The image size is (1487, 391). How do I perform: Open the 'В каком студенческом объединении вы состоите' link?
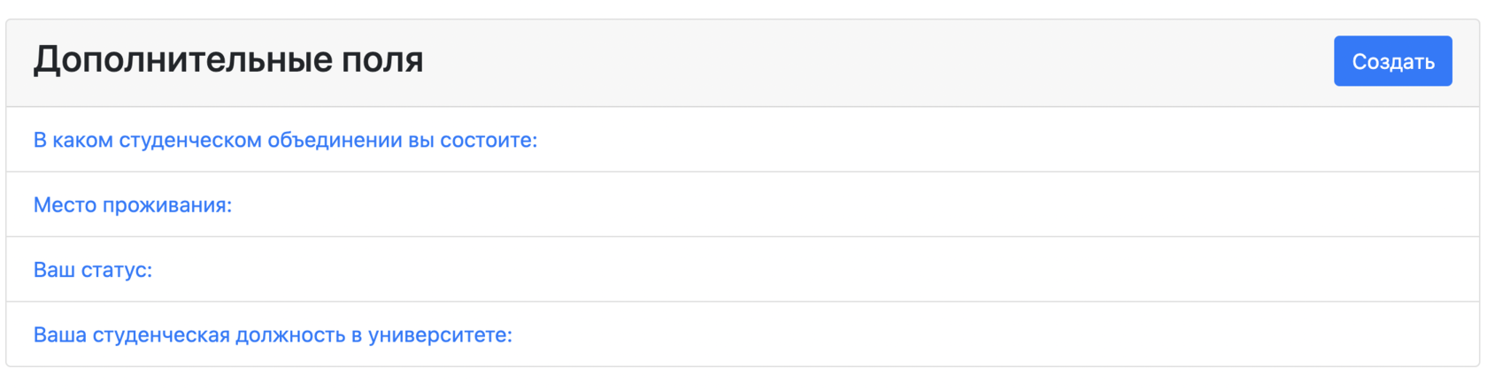[x=284, y=140]
